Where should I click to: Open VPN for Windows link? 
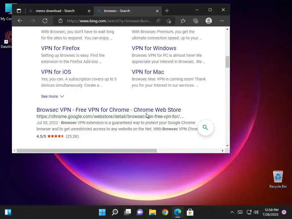[x=154, y=48]
